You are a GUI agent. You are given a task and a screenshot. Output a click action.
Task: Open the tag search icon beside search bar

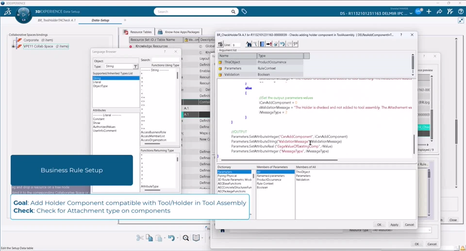tap(244, 11)
